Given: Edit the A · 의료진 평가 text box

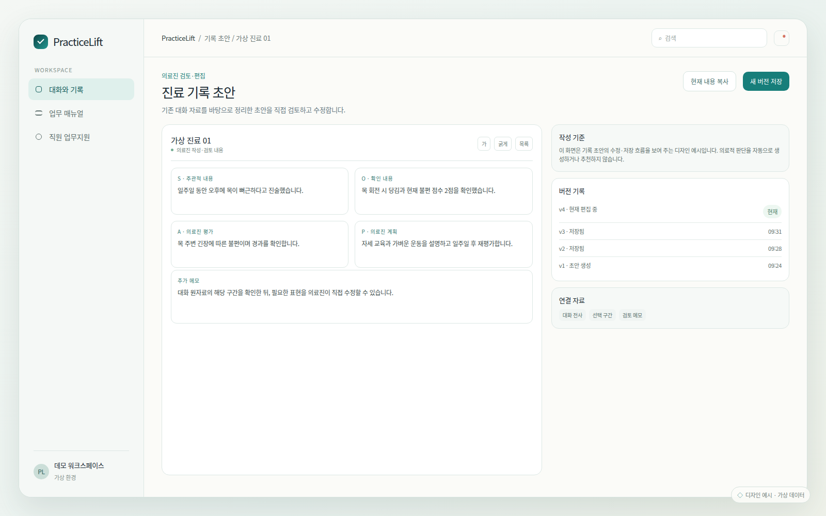Looking at the screenshot, I should coord(260,244).
